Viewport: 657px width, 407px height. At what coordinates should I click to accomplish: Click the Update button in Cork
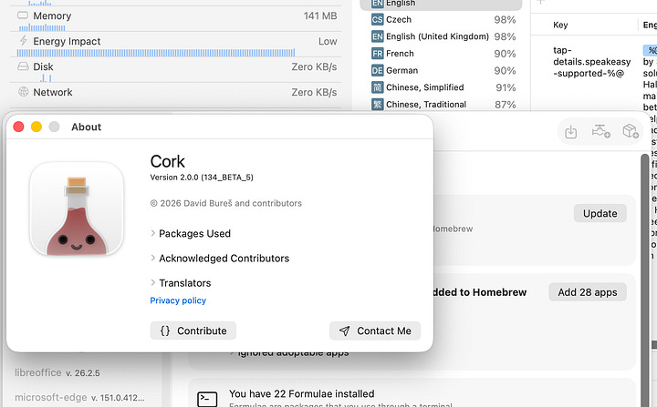pos(600,213)
